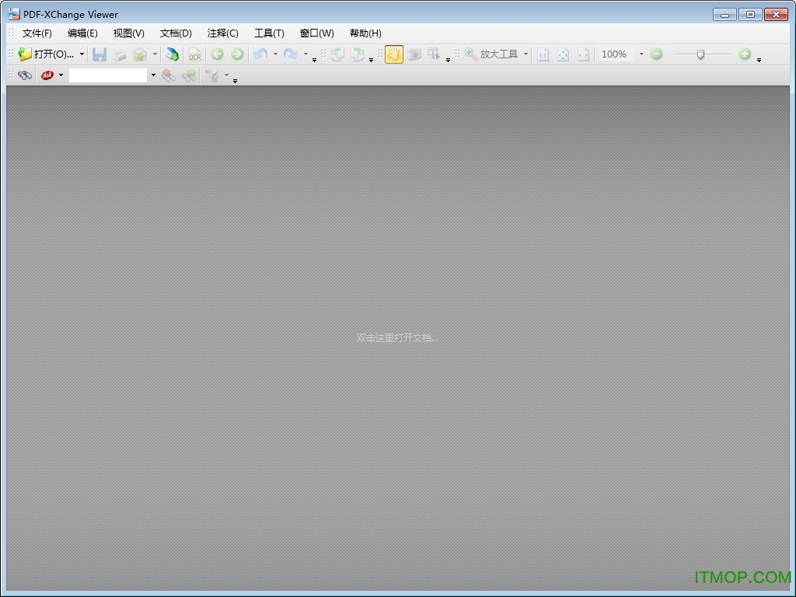Viewport: 796px width, 597px height.
Task: Click the OCR page icon
Action: [x=194, y=54]
